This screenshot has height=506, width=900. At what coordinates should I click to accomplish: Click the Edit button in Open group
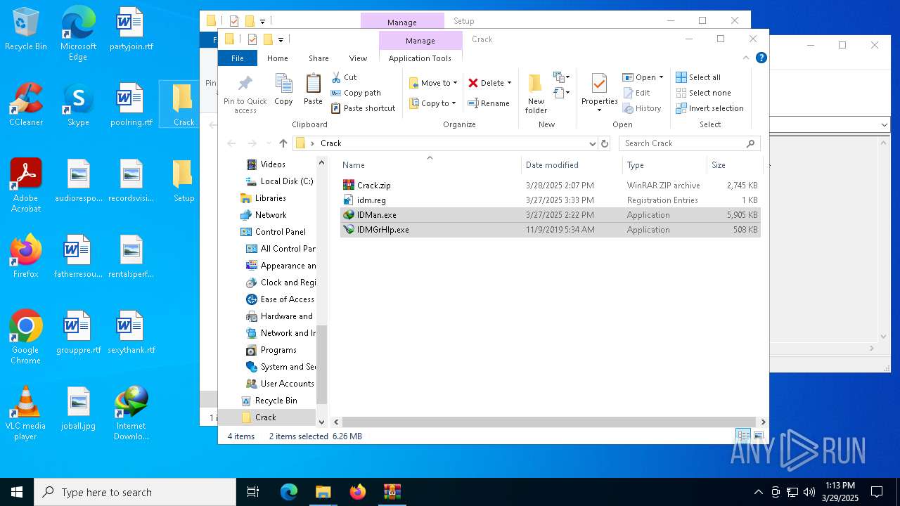tap(637, 93)
